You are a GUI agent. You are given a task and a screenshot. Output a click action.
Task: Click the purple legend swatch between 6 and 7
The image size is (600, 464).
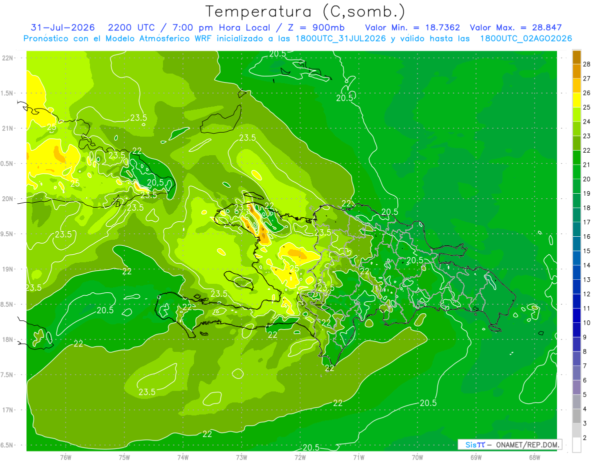pyautogui.click(x=576, y=373)
